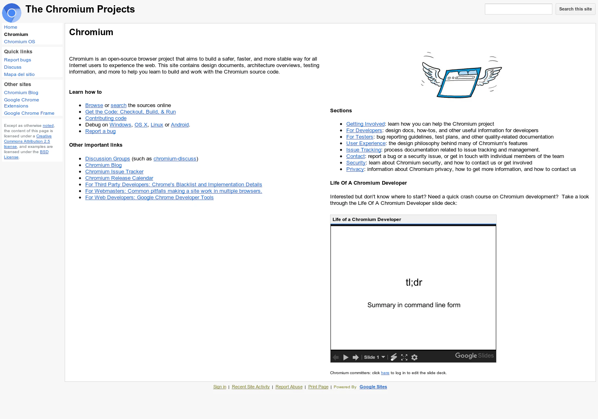Image resolution: width=598 pixels, height=419 pixels.
Task: Go to previous slide in the slide deck
Action: (x=336, y=357)
